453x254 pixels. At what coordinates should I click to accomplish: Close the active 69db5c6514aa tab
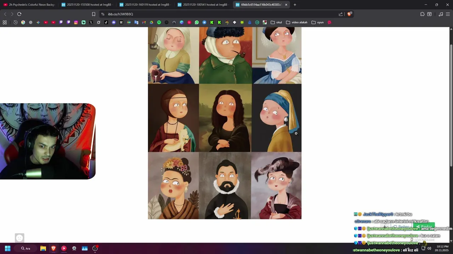(x=286, y=5)
